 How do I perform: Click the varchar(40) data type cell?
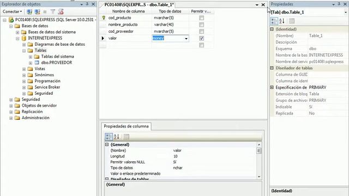pyautogui.click(x=170, y=24)
